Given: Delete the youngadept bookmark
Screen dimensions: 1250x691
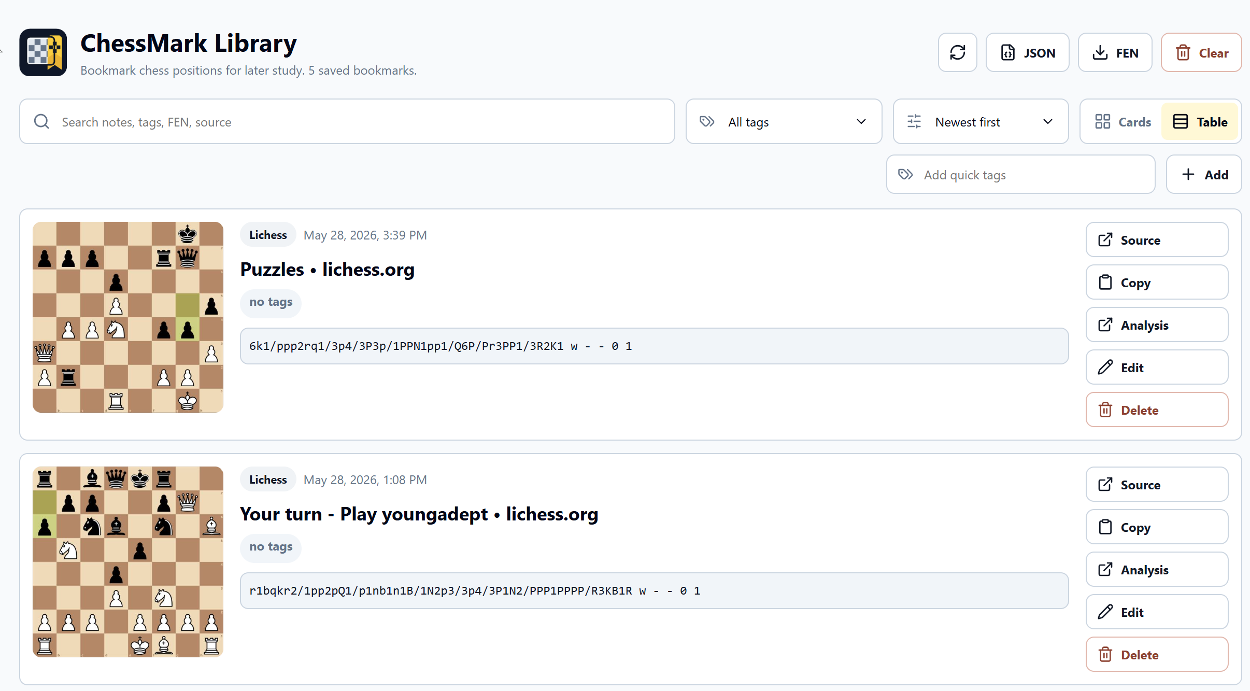Looking at the screenshot, I should [1157, 655].
